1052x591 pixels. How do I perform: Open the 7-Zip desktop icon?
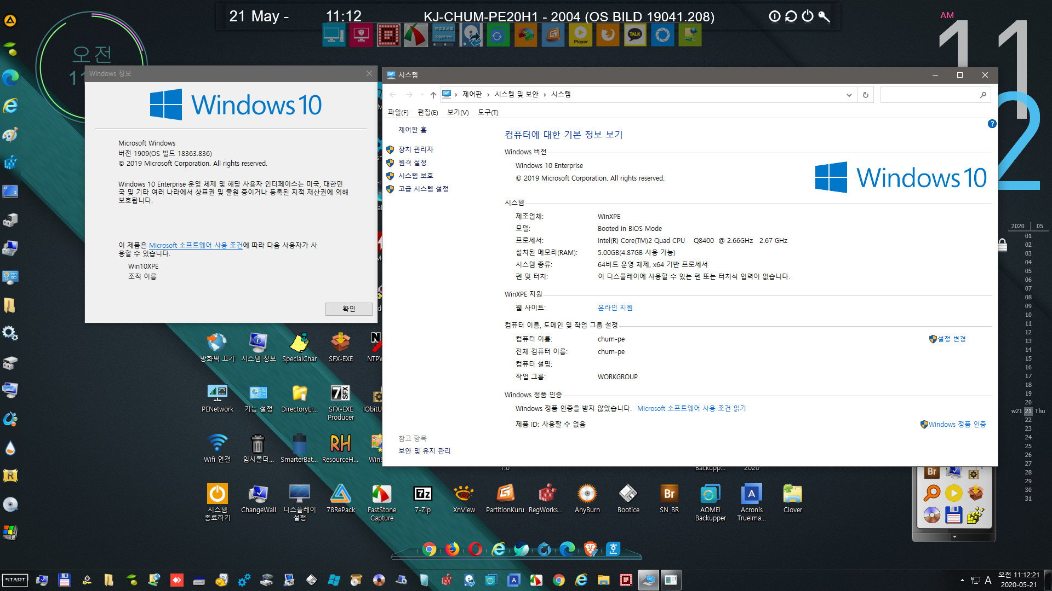coord(422,499)
